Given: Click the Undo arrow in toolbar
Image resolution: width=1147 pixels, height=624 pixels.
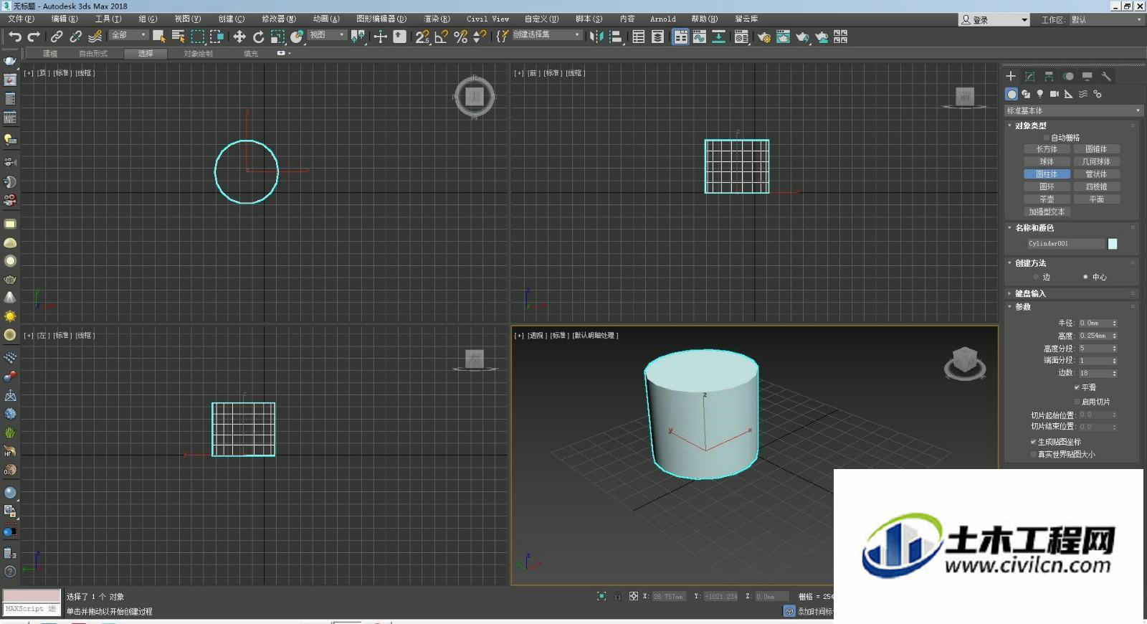Looking at the screenshot, I should click(14, 37).
